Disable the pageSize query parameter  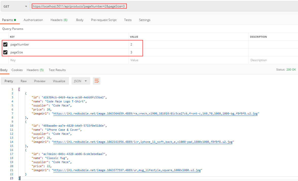pos(5,52)
